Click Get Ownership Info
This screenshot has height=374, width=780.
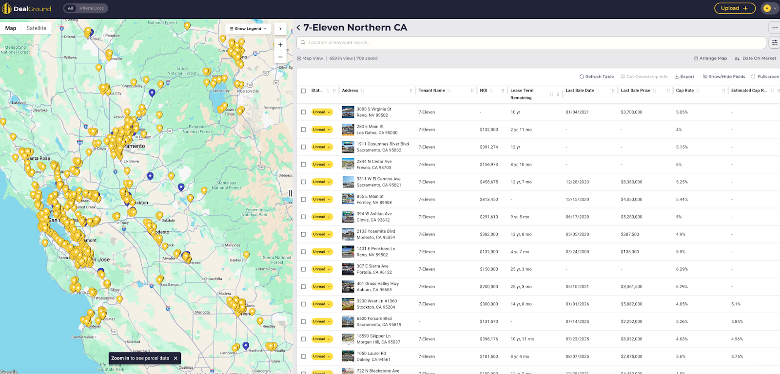click(644, 76)
